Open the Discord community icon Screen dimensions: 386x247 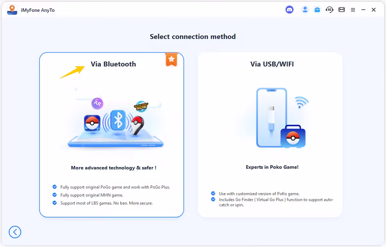289,9
